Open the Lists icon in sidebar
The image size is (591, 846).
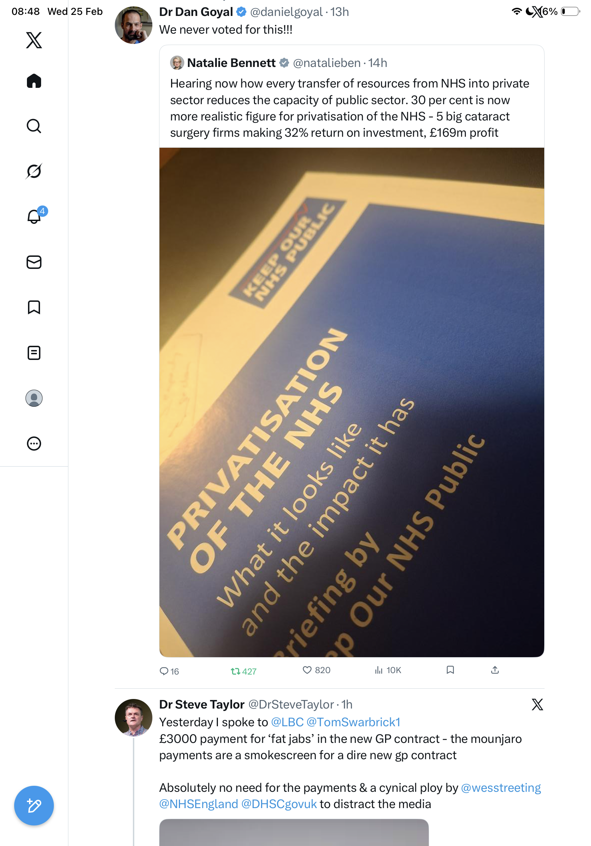click(x=34, y=352)
